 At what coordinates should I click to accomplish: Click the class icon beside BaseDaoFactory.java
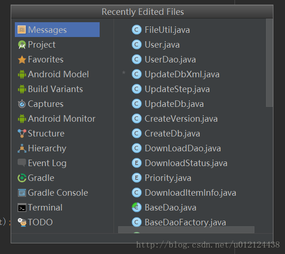tap(137, 222)
